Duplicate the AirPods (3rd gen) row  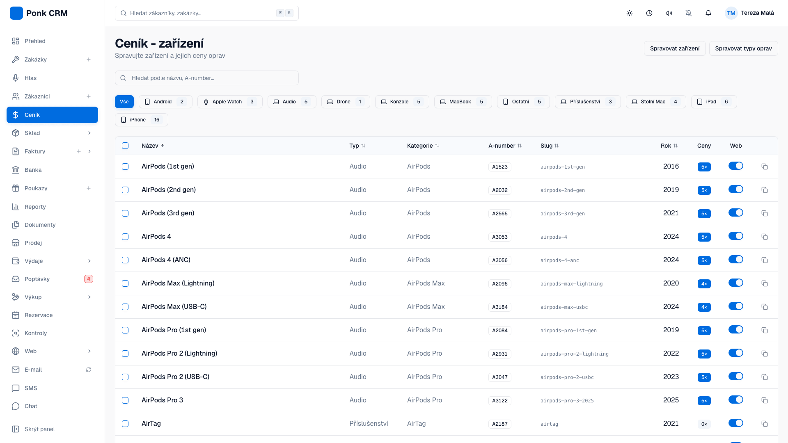tap(765, 213)
